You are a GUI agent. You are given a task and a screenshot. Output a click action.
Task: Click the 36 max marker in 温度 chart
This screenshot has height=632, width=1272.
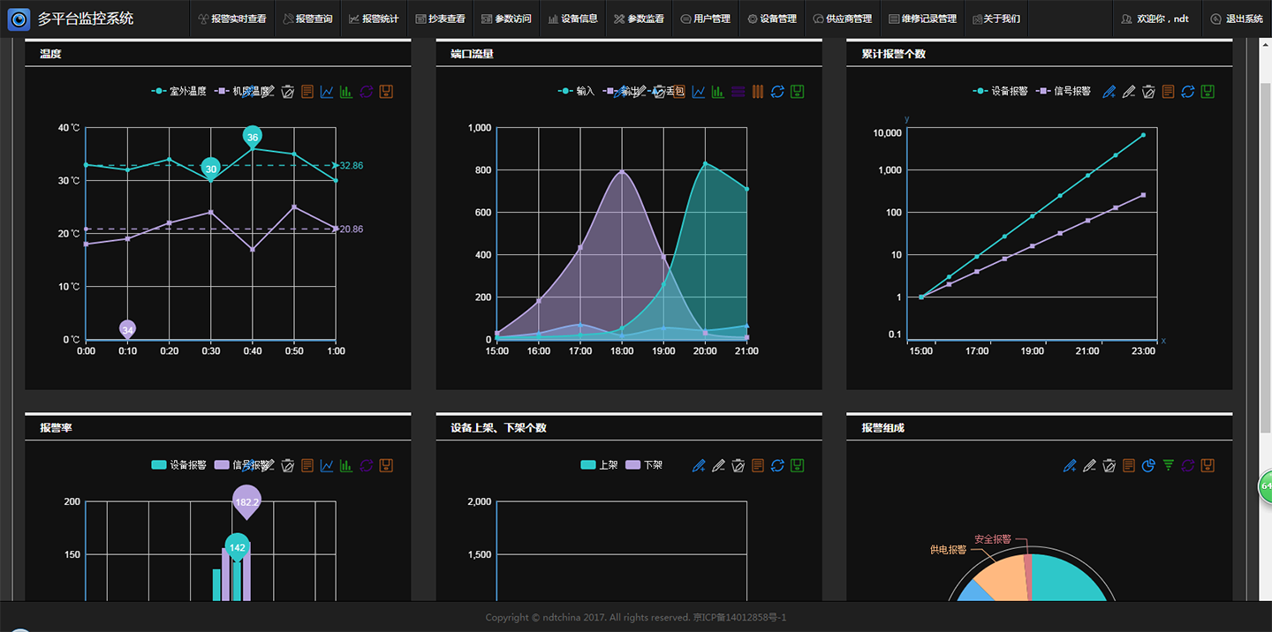[x=253, y=137]
